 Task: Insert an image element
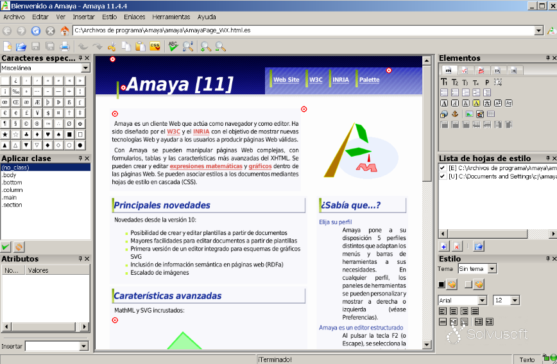(469, 114)
